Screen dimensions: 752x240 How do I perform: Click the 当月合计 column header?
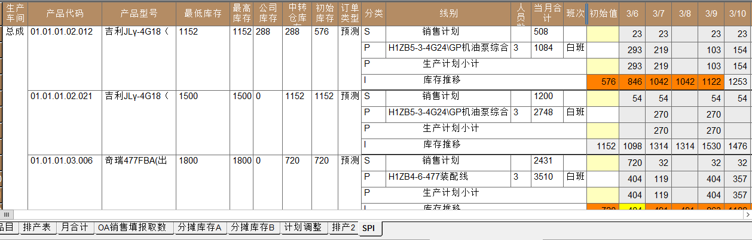click(547, 13)
